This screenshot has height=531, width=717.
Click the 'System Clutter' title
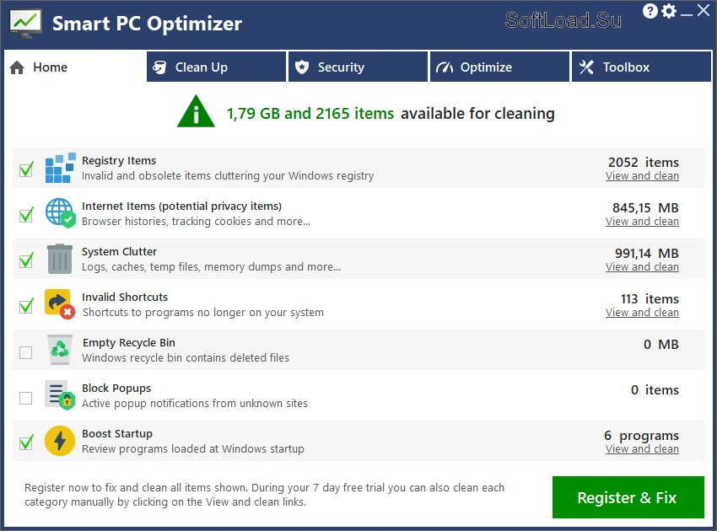[x=119, y=251]
